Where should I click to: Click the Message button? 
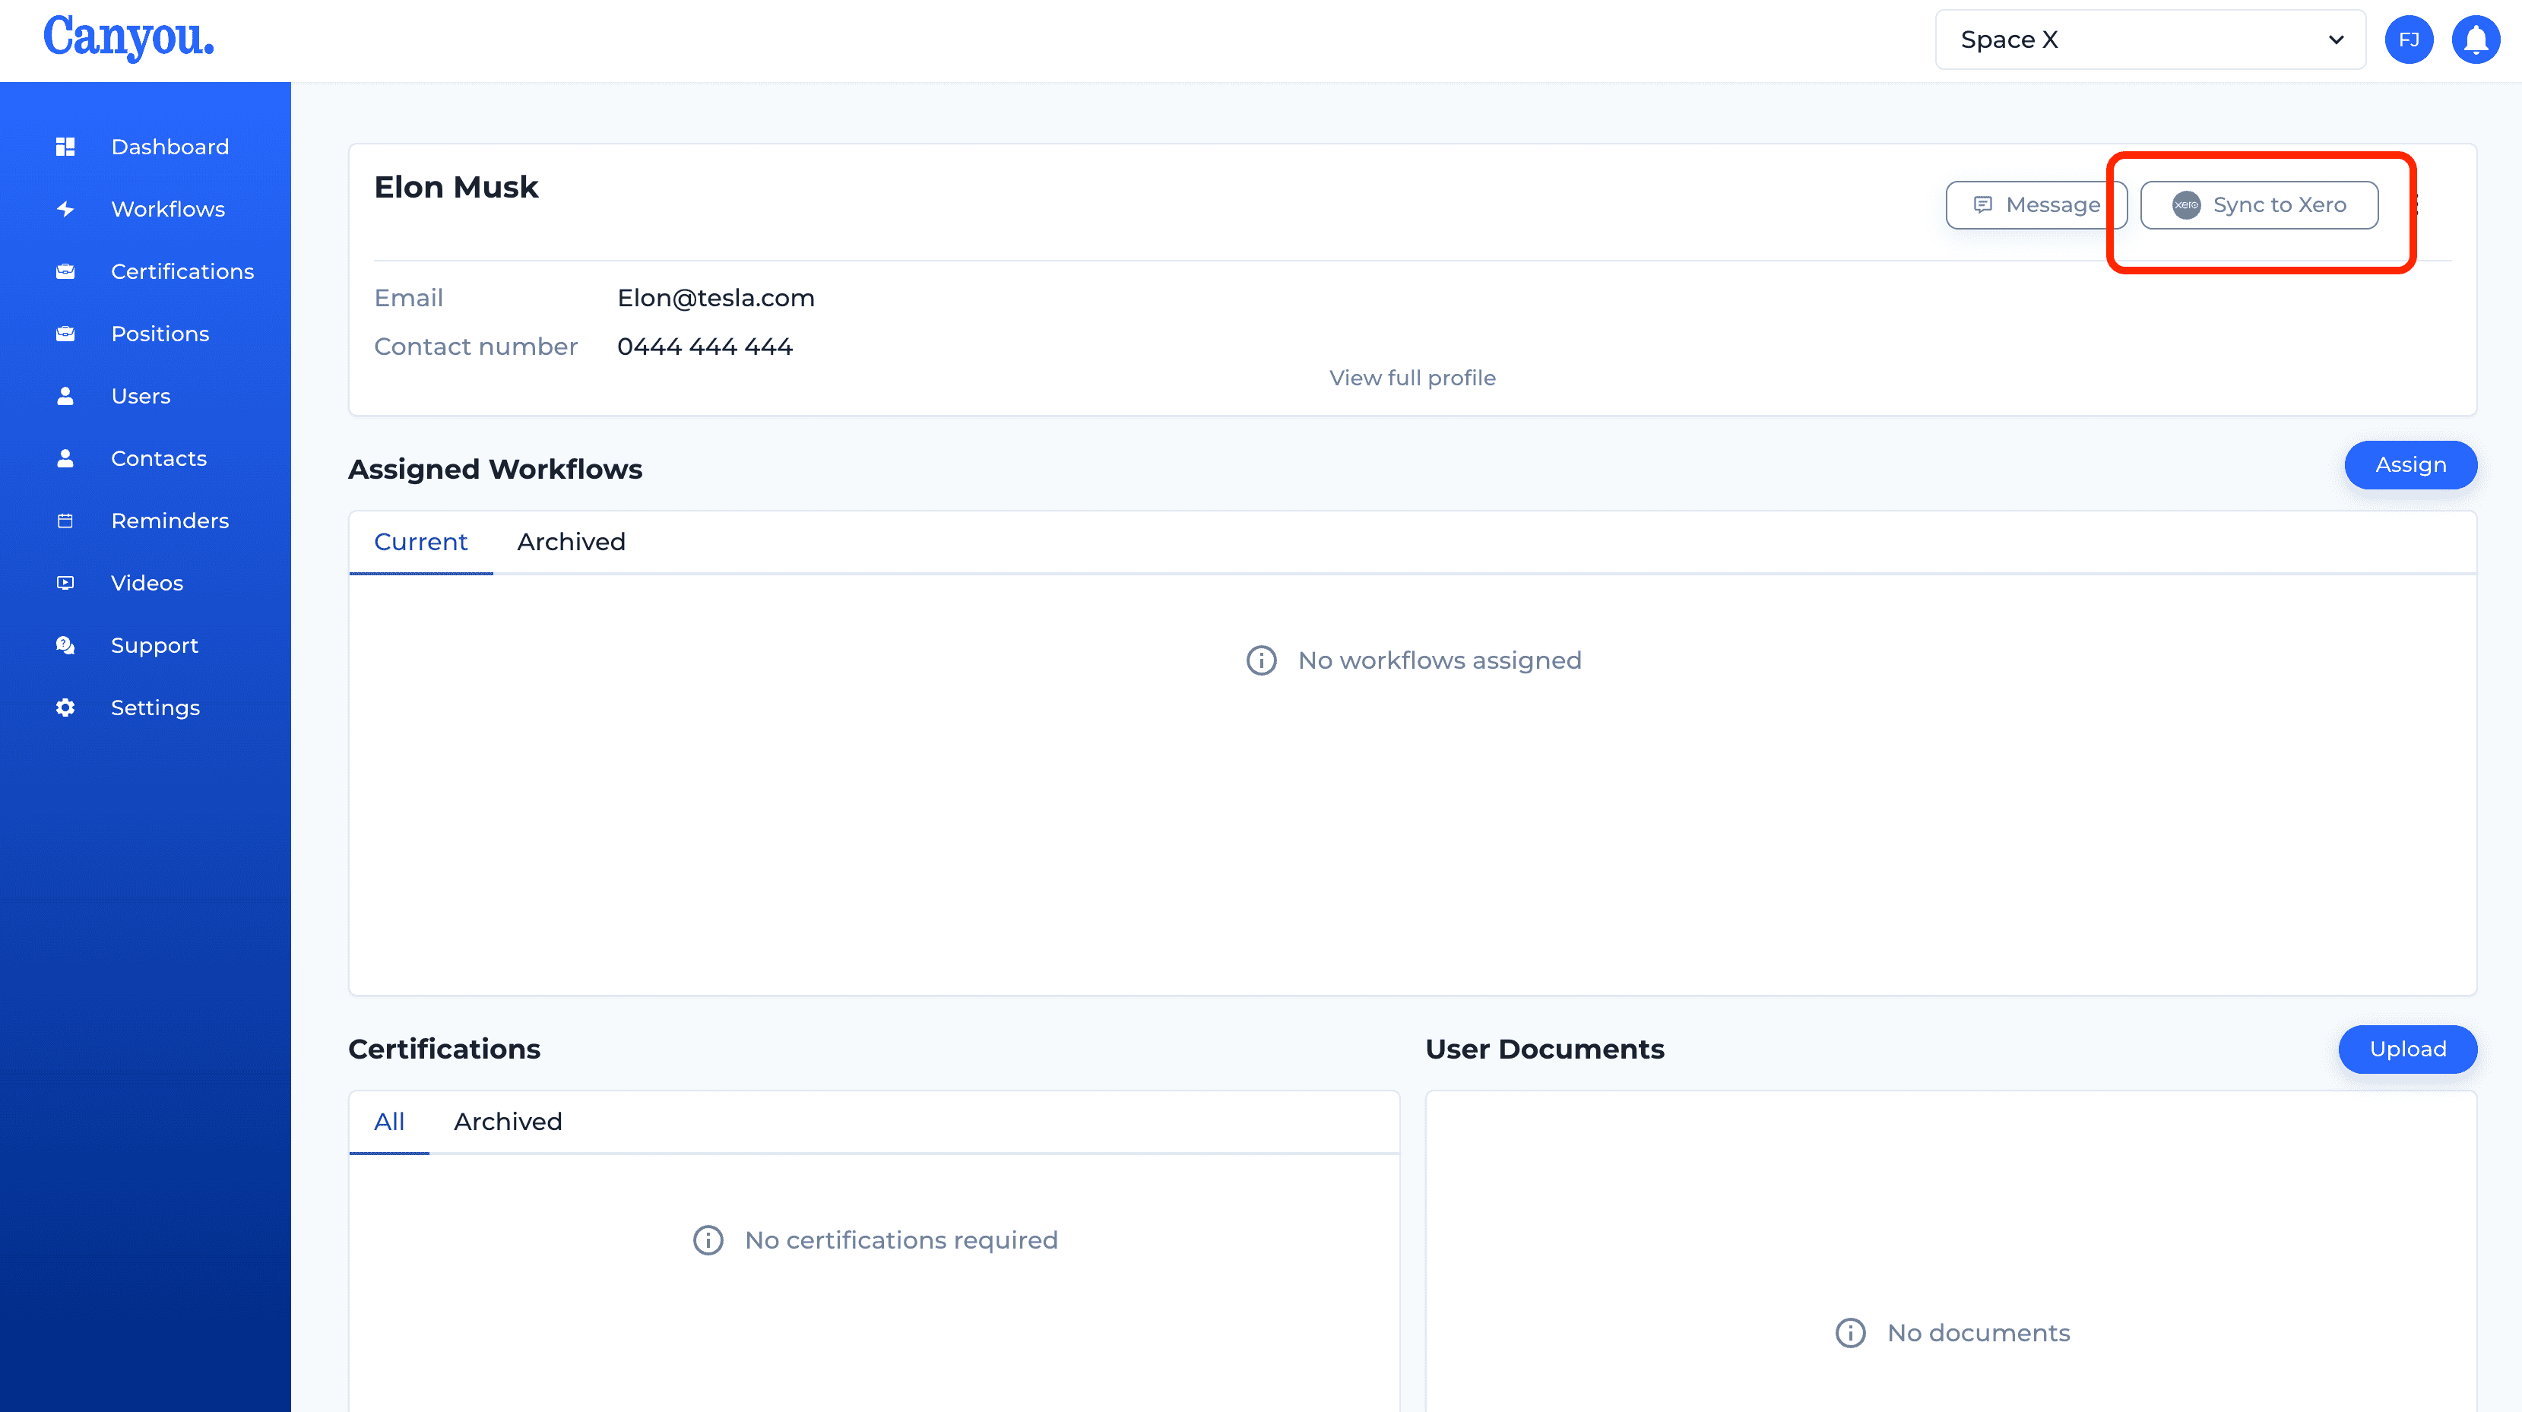(x=2036, y=204)
